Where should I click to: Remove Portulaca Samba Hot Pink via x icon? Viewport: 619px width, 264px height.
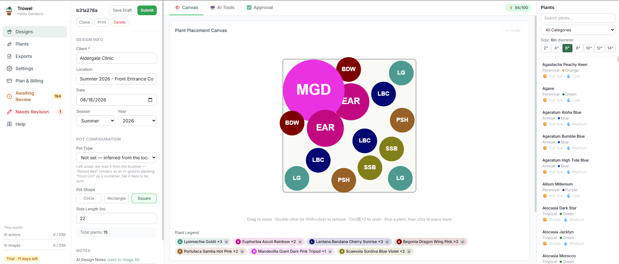pos(242,251)
